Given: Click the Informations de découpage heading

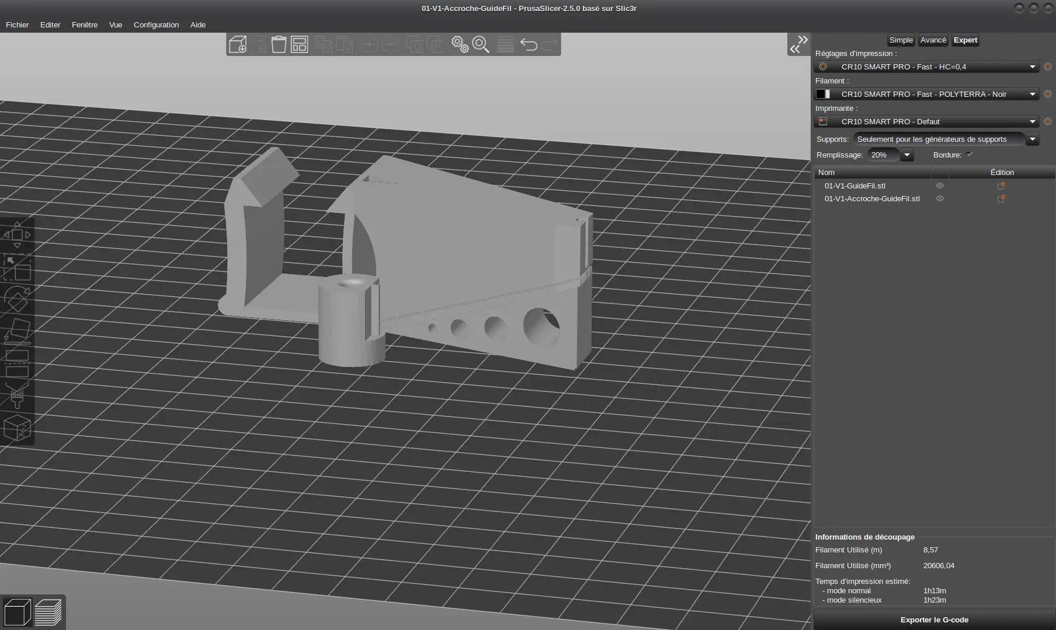Looking at the screenshot, I should pyautogui.click(x=865, y=537).
